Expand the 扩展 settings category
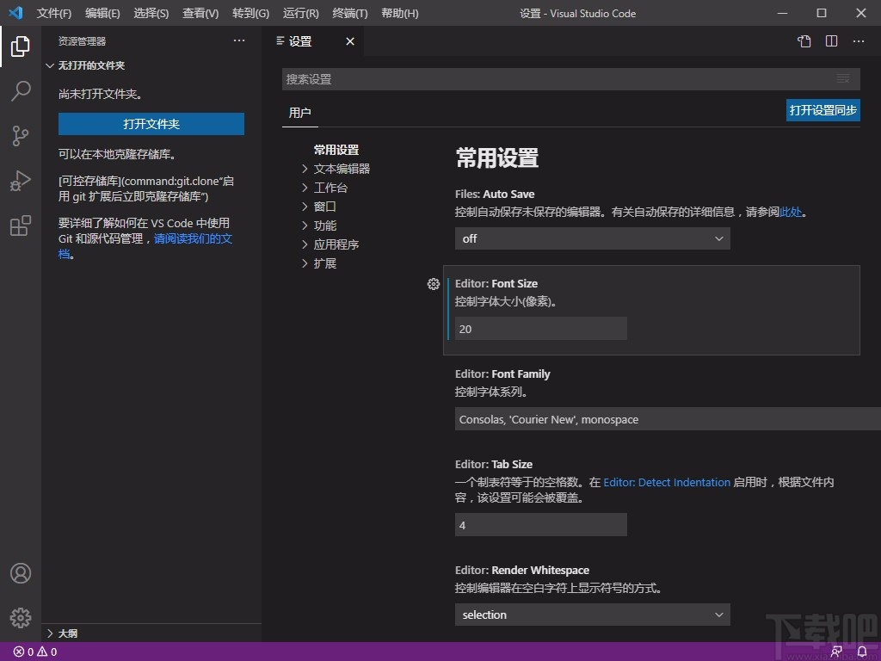This screenshot has height=661, width=881. (319, 263)
